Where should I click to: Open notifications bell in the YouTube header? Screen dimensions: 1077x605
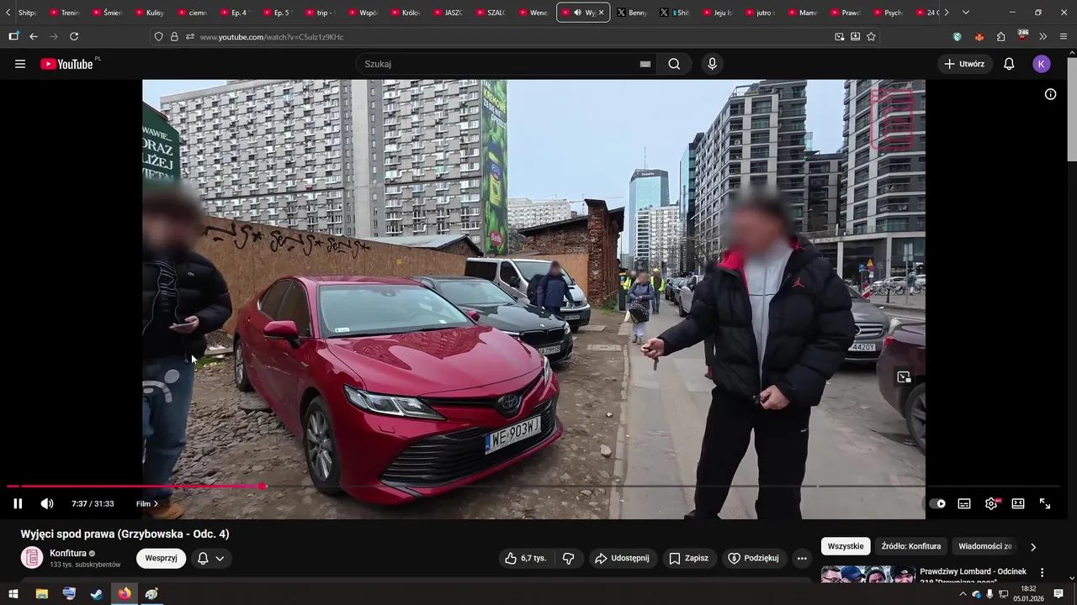(x=1009, y=64)
